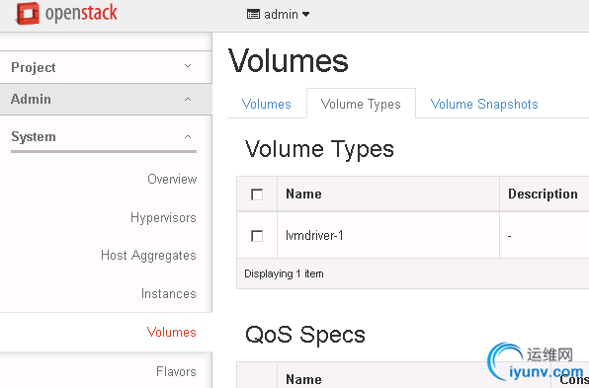Image resolution: width=589 pixels, height=388 pixels.
Task: Click the Description column header
Action: [x=543, y=194]
